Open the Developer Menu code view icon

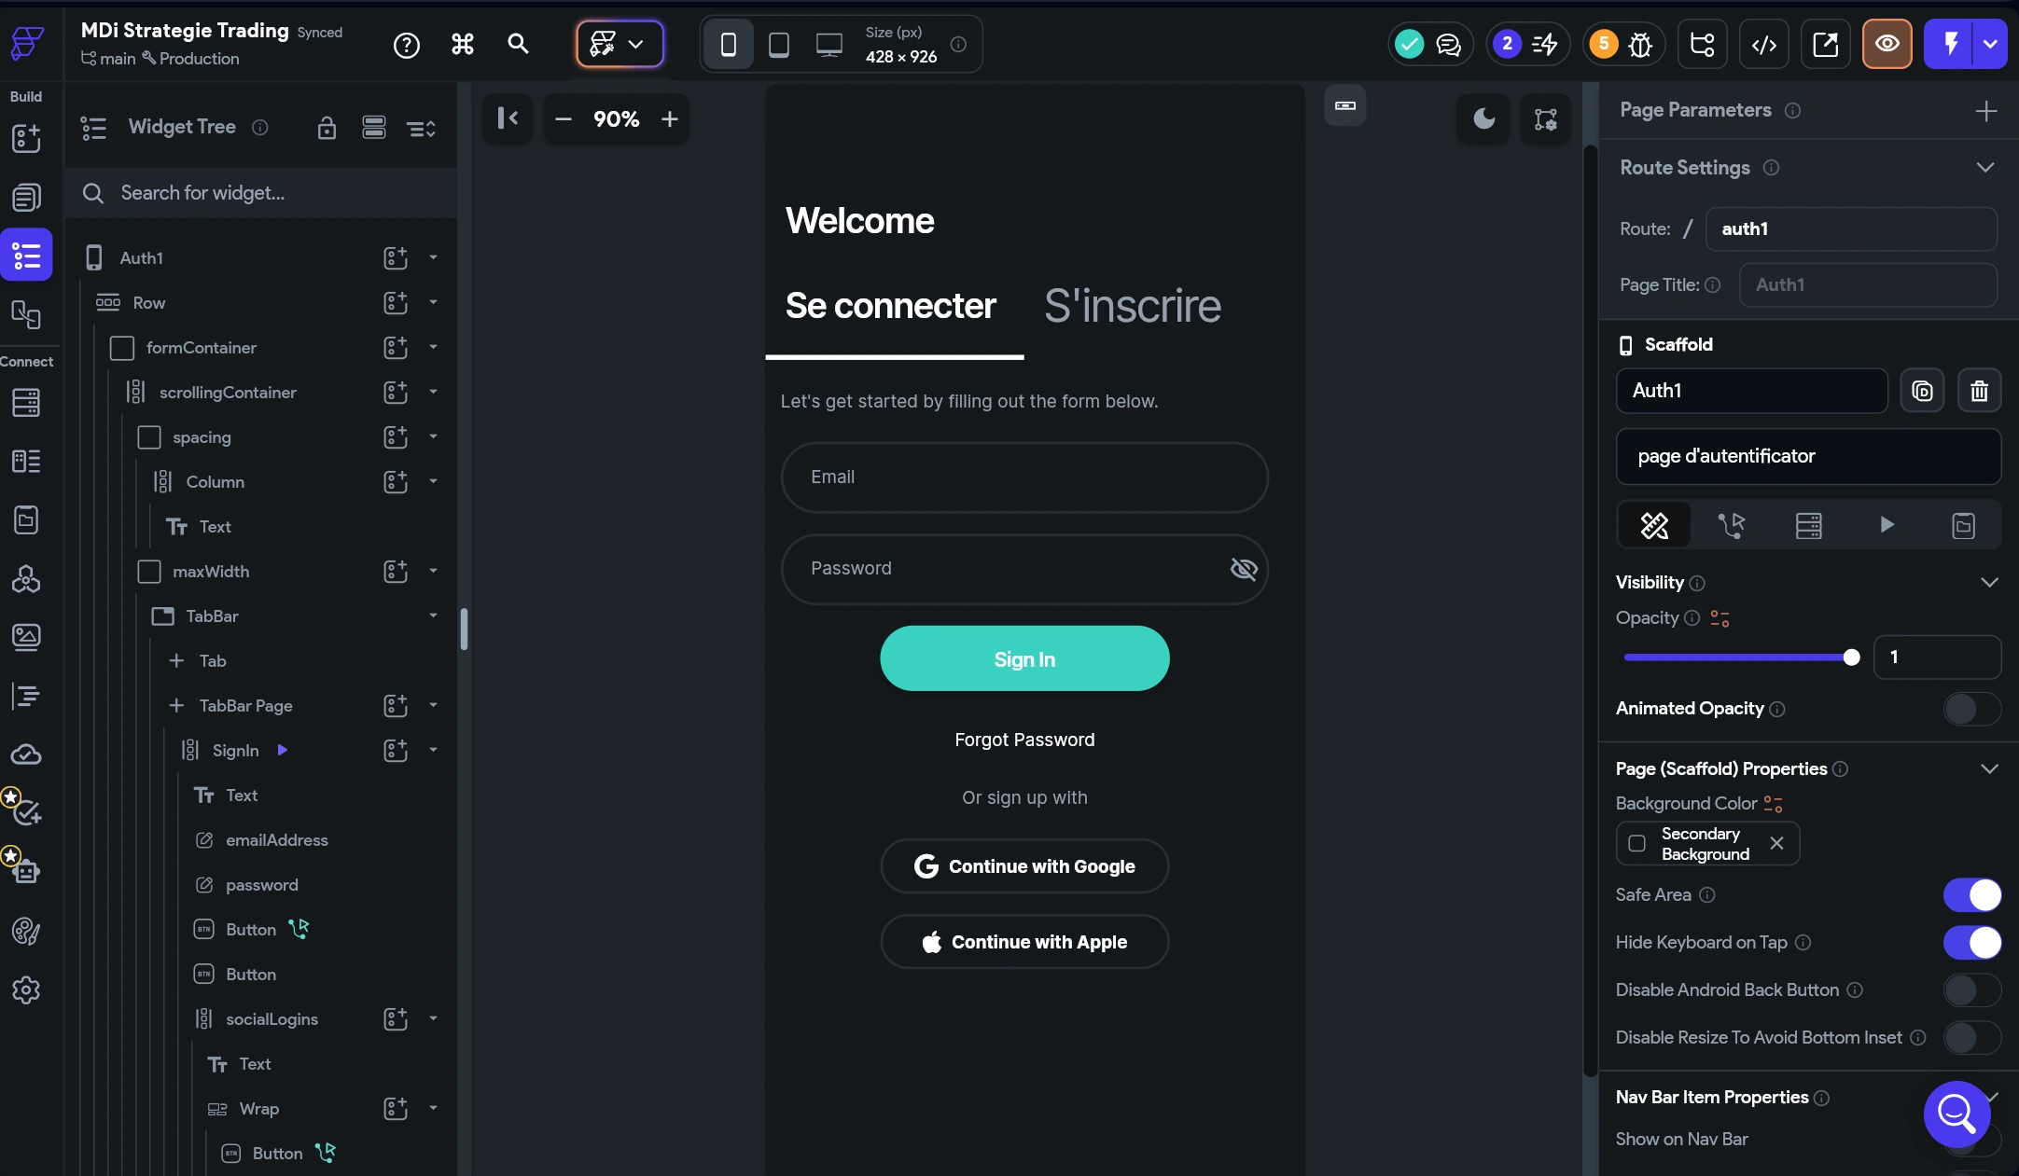pyautogui.click(x=1763, y=44)
